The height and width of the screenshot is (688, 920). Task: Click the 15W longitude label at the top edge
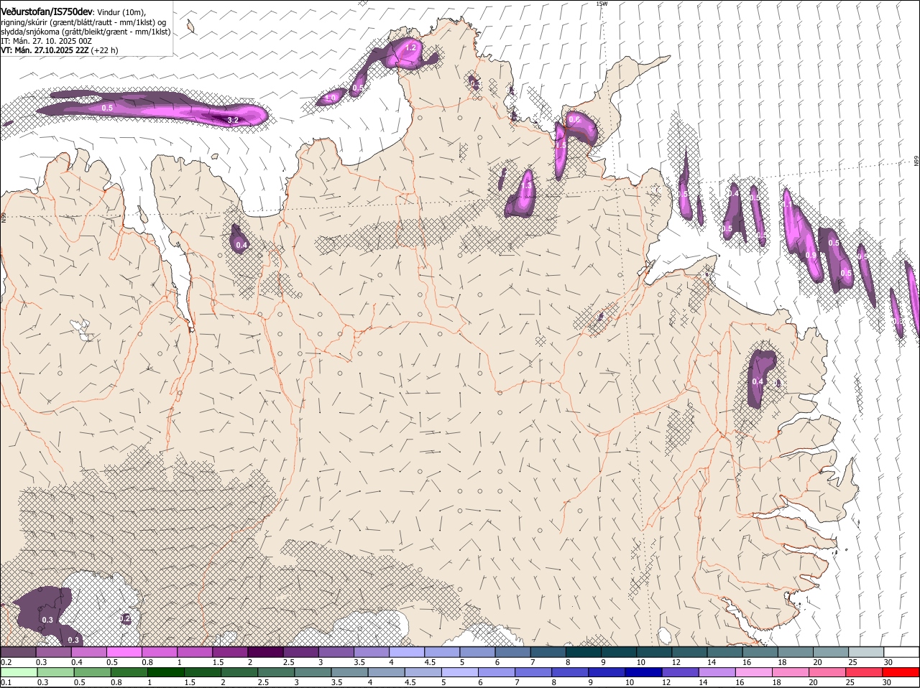pyautogui.click(x=602, y=4)
